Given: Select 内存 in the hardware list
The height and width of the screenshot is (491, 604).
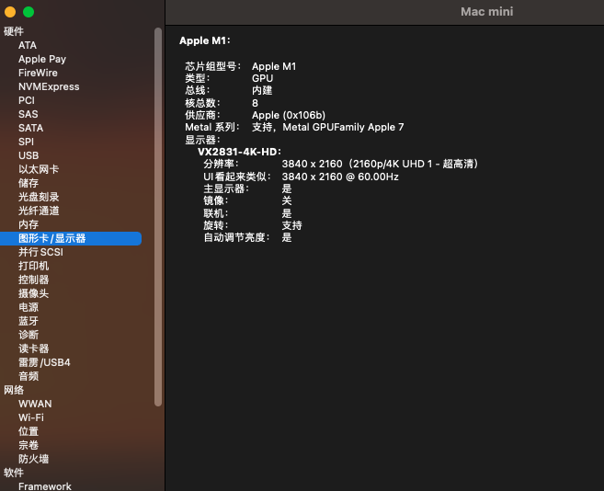Looking at the screenshot, I should click(x=28, y=224).
